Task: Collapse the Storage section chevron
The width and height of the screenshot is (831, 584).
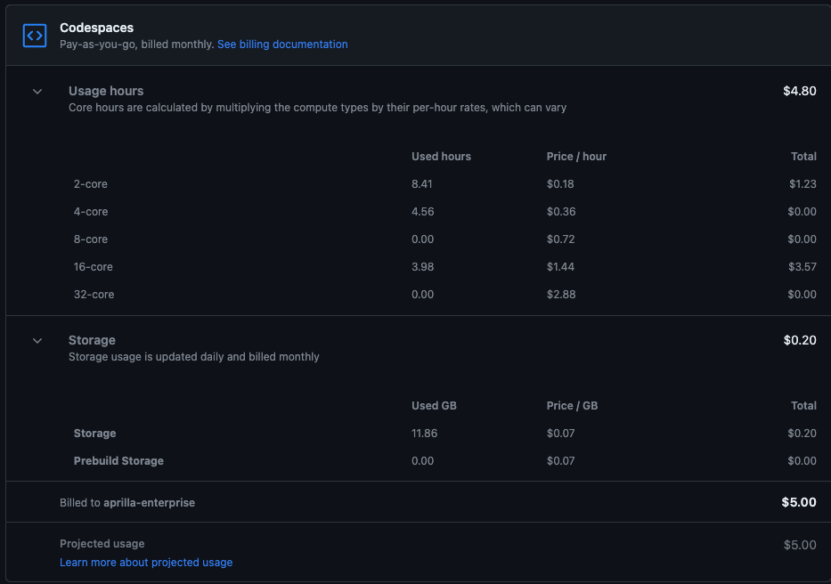Action: [x=37, y=340]
